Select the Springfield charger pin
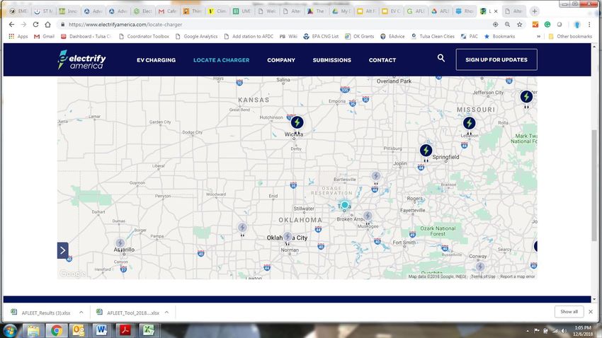Screen dimensions: 602x338 426,150
